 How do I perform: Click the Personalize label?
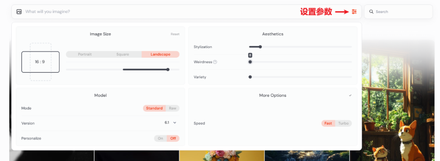(31, 138)
